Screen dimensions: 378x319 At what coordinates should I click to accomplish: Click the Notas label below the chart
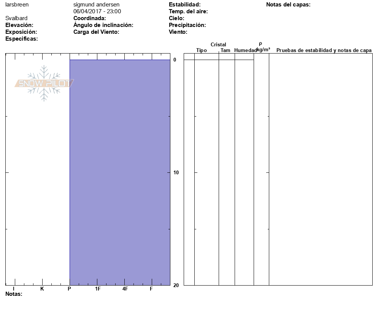[x=14, y=294]
